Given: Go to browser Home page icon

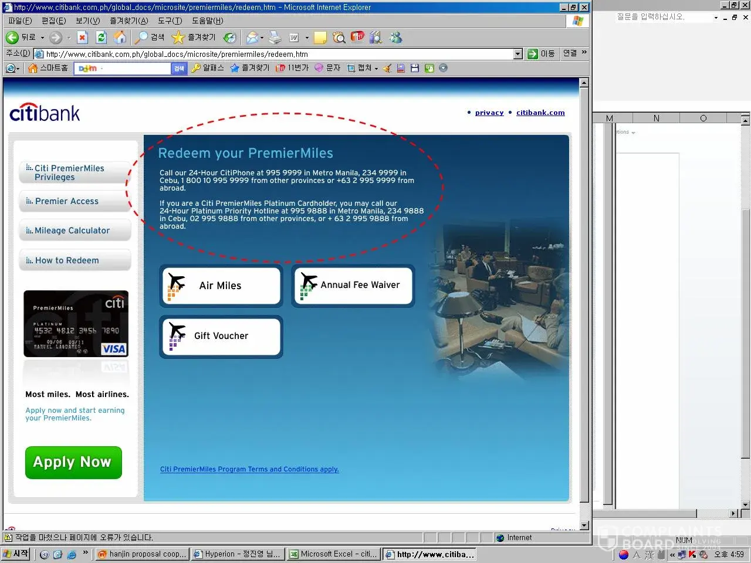Looking at the screenshot, I should (120, 38).
